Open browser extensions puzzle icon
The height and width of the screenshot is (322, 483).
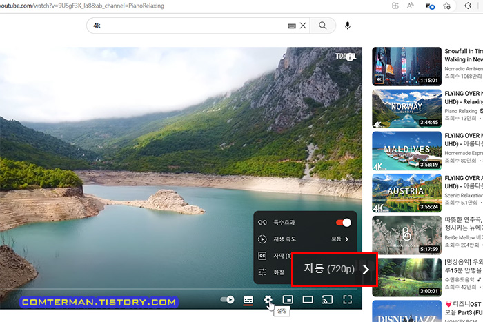point(468,6)
